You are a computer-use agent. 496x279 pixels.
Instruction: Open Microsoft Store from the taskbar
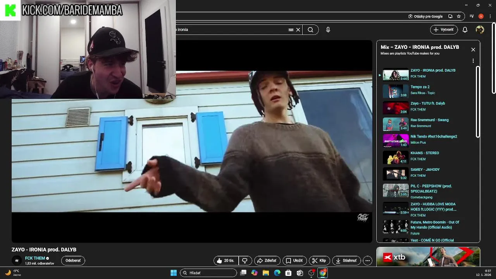click(x=288, y=273)
